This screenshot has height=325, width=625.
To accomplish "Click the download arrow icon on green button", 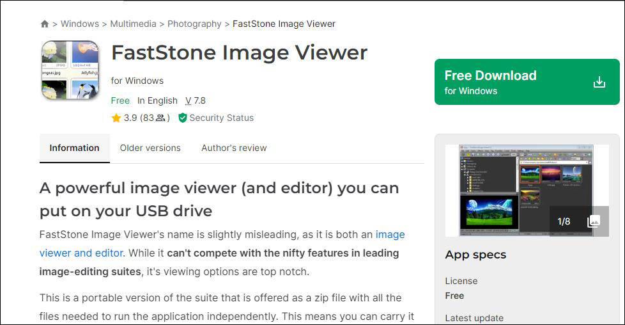I will pos(599,82).
